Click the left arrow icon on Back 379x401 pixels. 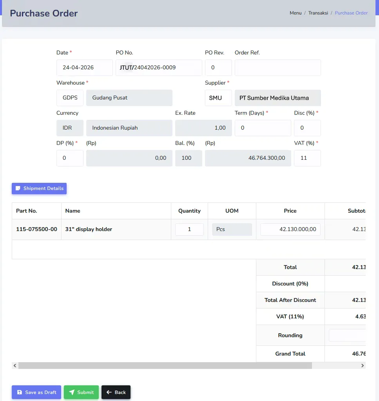tap(109, 392)
